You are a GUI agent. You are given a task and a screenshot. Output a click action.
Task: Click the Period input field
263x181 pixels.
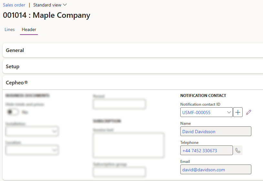(119, 104)
